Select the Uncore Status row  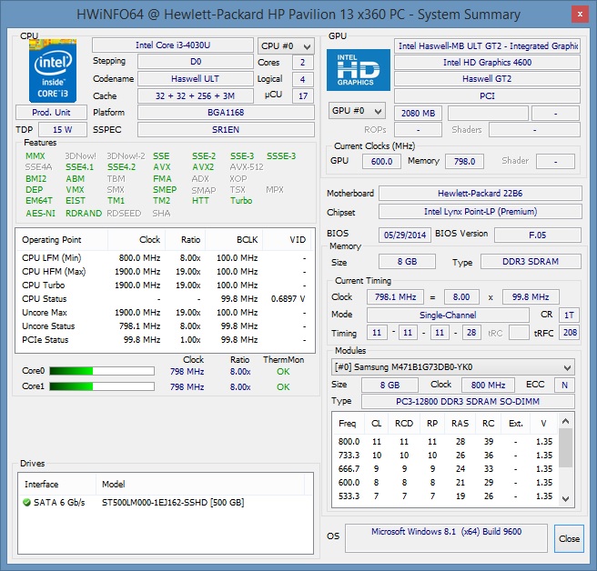pyautogui.click(x=164, y=326)
